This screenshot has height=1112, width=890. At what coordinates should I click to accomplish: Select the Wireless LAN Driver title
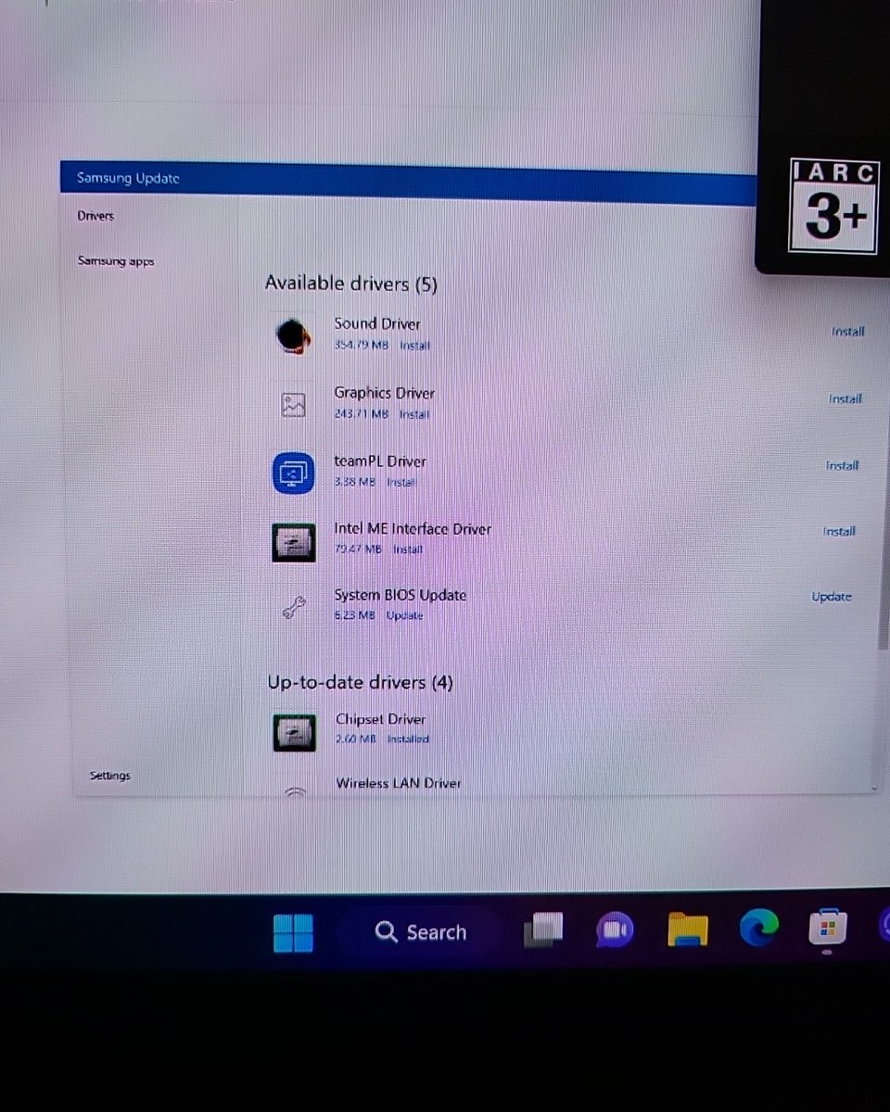pos(399,783)
